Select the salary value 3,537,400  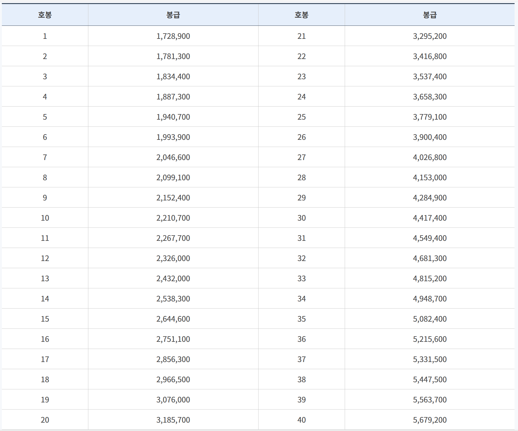pyautogui.click(x=430, y=76)
